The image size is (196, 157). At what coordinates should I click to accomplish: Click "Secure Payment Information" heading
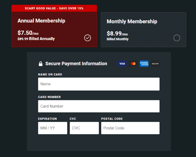click(x=76, y=64)
